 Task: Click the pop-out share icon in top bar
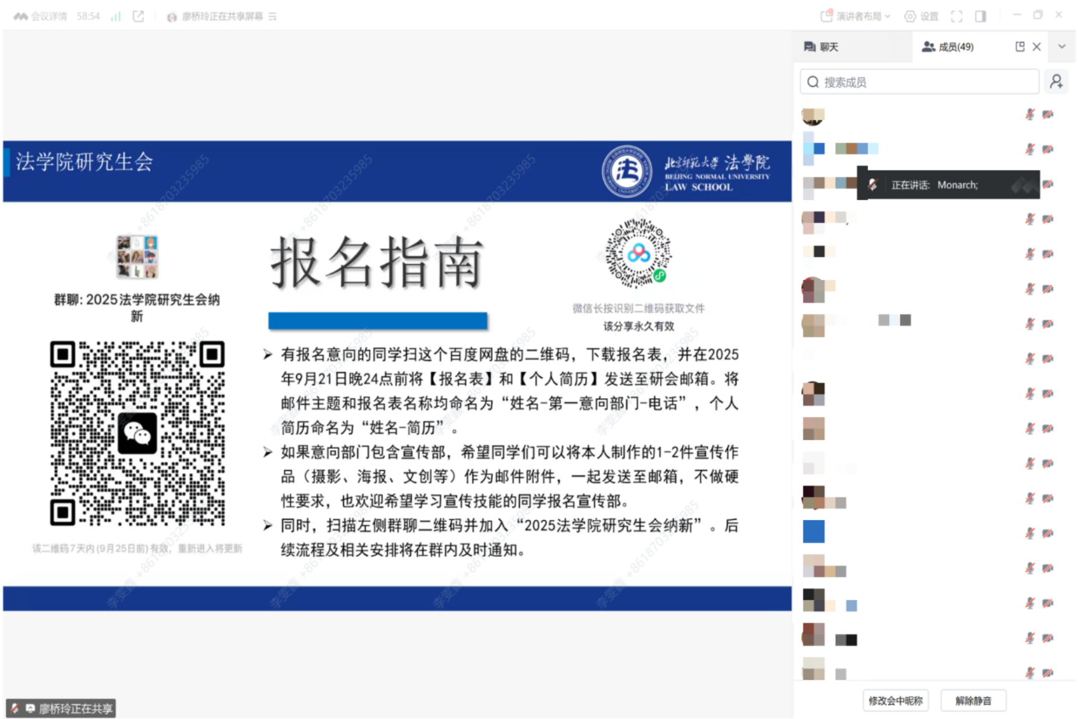138,16
